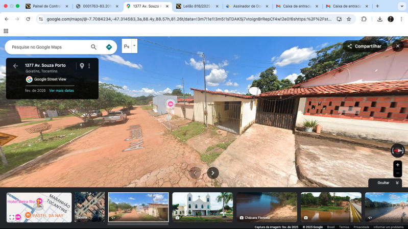Click the Compartilhar share button

364,46
